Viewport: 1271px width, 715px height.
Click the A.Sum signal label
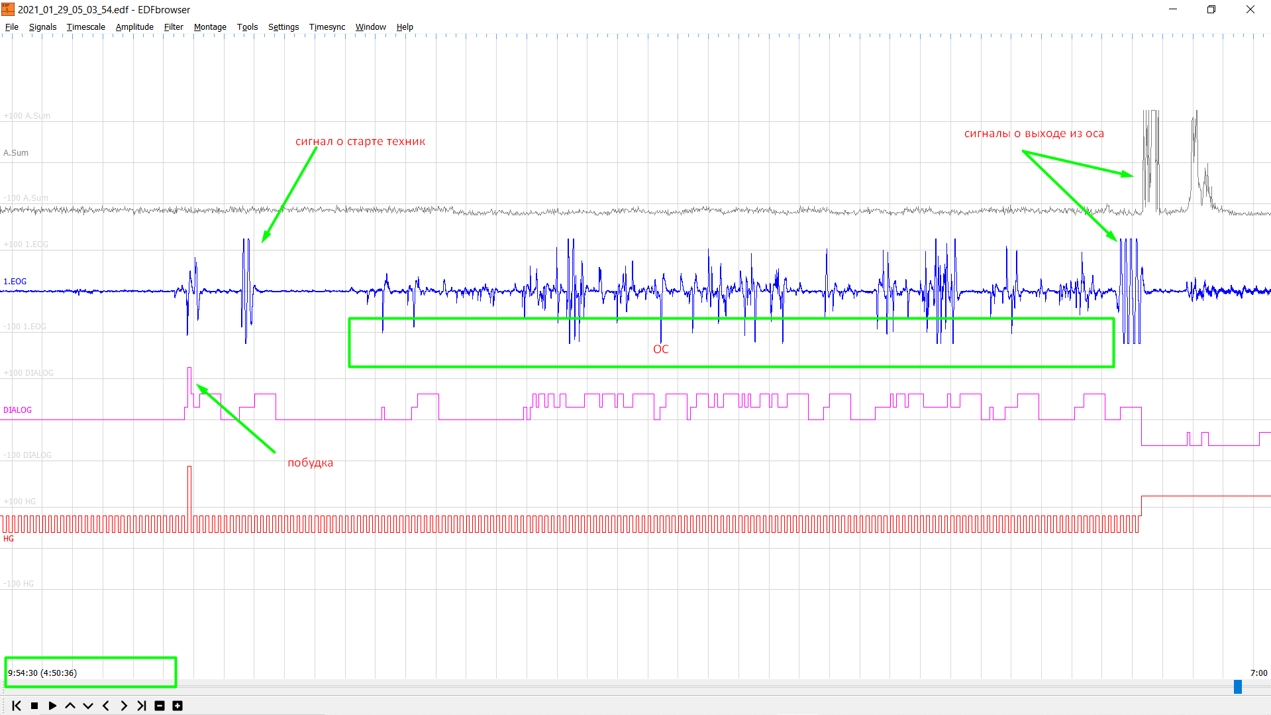[16, 153]
